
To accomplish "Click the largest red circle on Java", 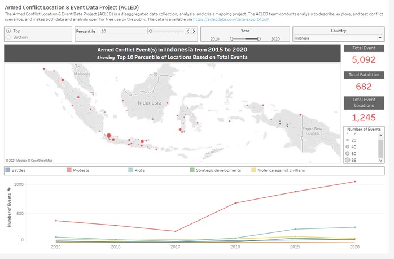I will tap(109, 136).
